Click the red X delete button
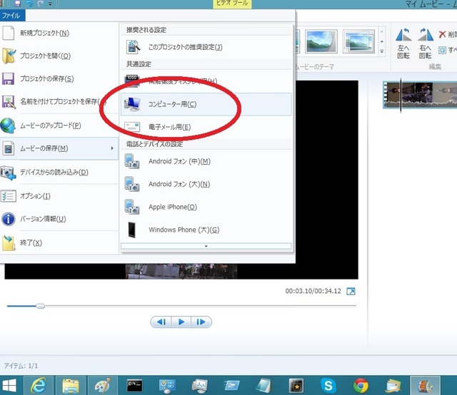The image size is (457, 395). pos(442,34)
